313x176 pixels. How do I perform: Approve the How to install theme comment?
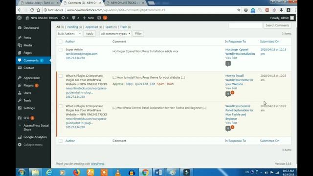click(x=118, y=84)
